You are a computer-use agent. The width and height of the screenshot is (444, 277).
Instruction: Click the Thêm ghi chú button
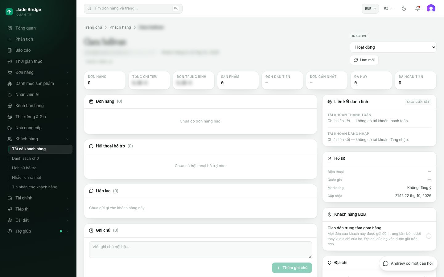(292, 268)
